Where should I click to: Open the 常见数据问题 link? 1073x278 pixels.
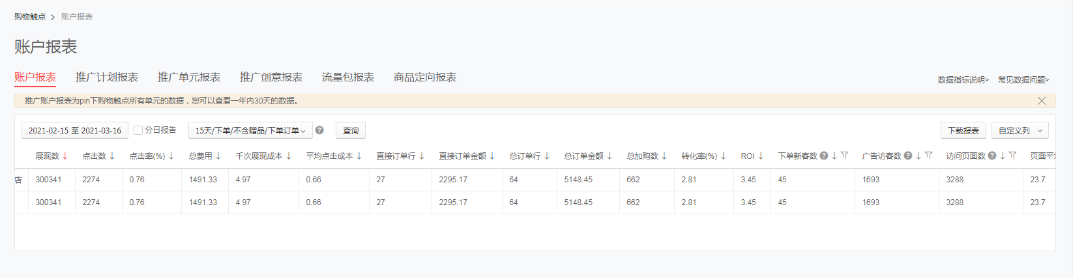1023,80
